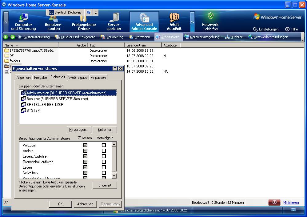This screenshot has width=307, height=217.
Task: Select DE folder in list
Action: [x=9, y=56]
